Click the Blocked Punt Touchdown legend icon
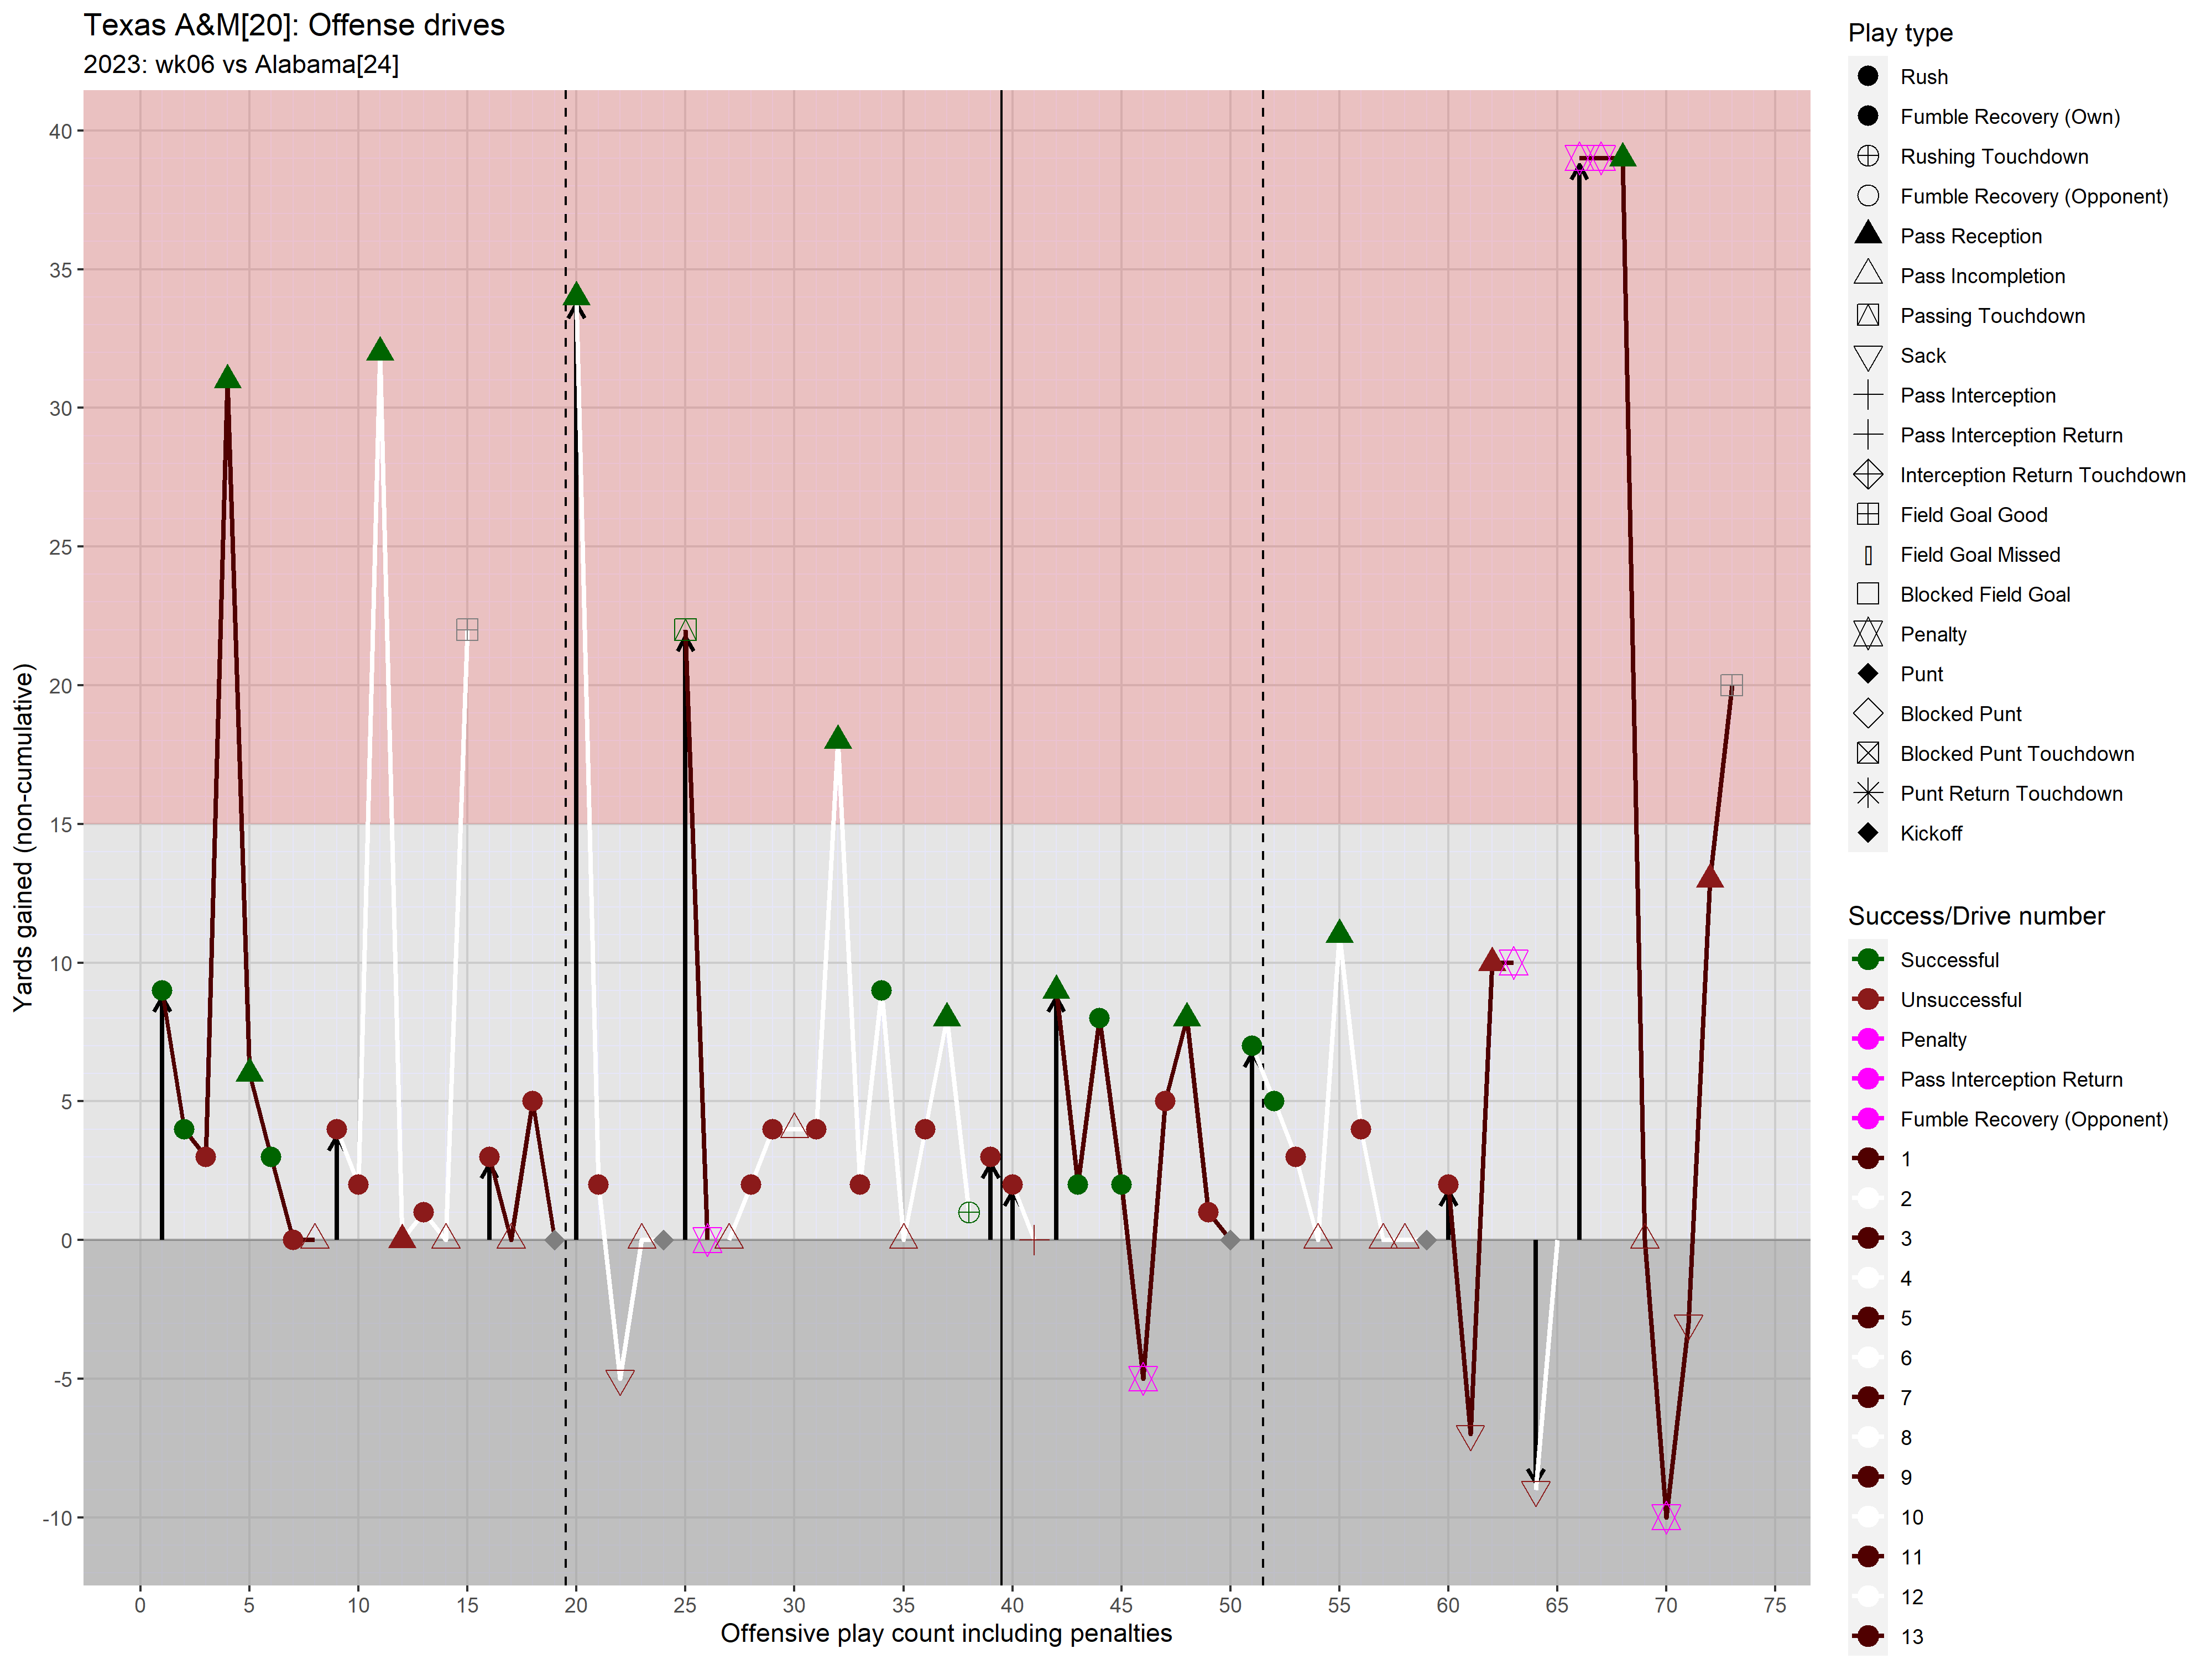The height and width of the screenshot is (1659, 2212). pyautogui.click(x=1867, y=753)
